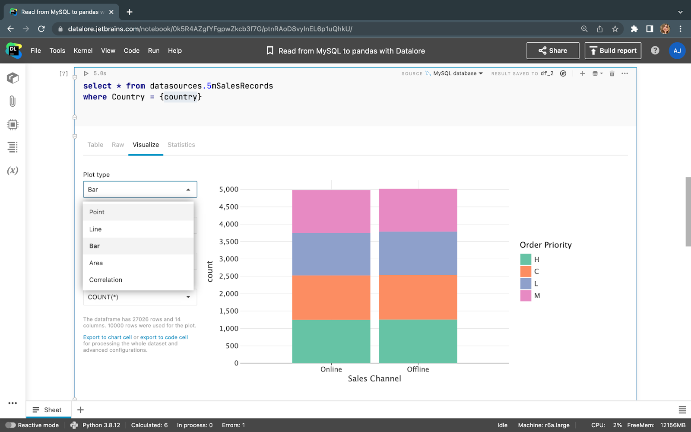Image resolution: width=691 pixels, height=432 pixels.
Task: Open the COUNT(*) aggregation dropdown
Action: (140, 297)
